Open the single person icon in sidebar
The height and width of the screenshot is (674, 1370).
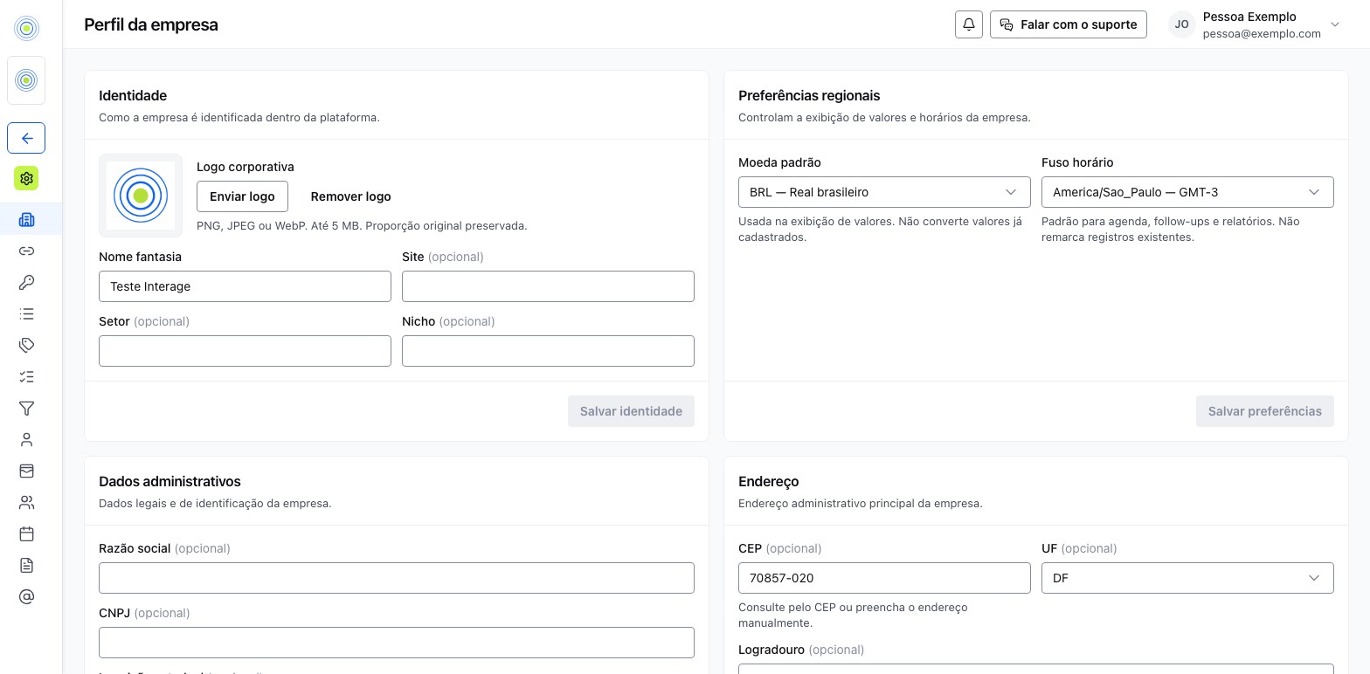tap(26, 439)
